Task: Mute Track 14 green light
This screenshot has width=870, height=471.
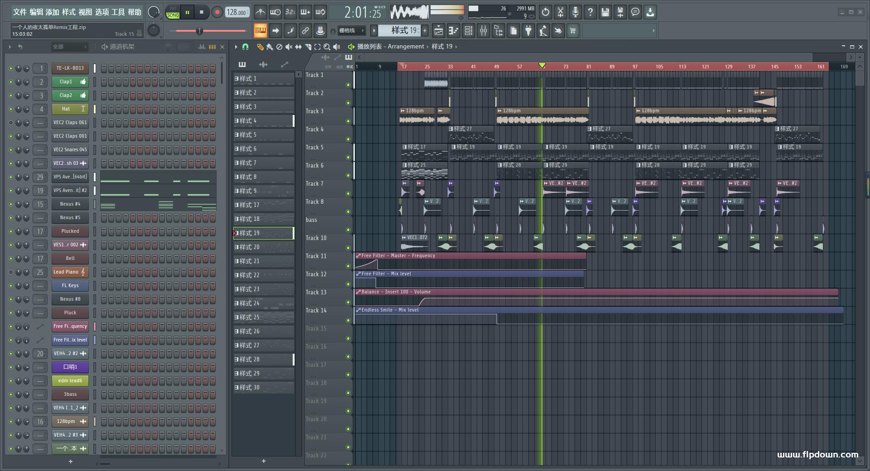Action: [348, 320]
